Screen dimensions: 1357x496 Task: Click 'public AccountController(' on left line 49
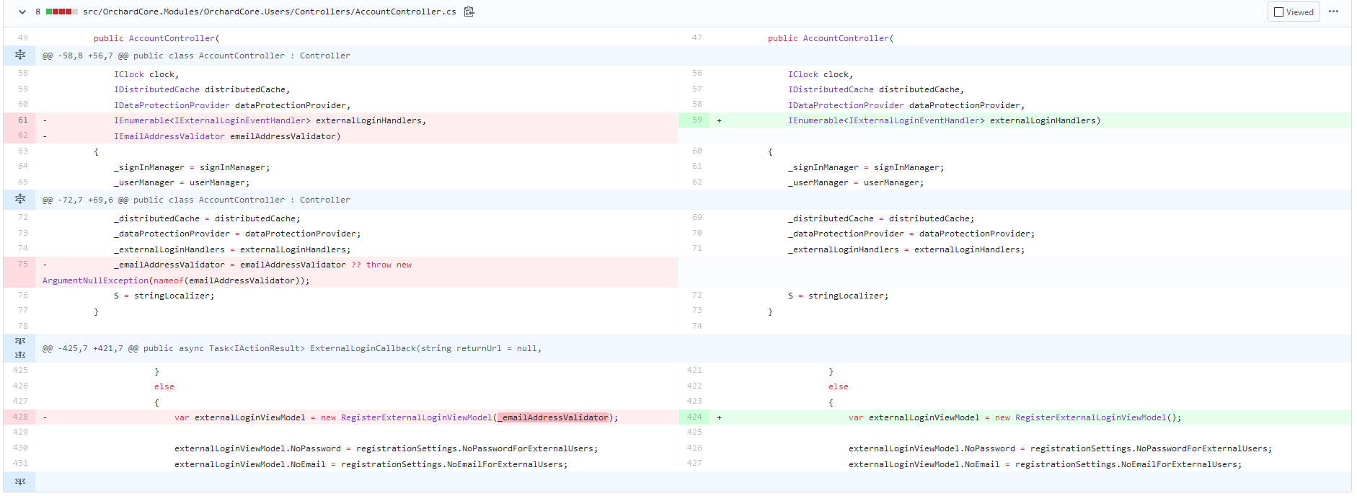(x=156, y=38)
